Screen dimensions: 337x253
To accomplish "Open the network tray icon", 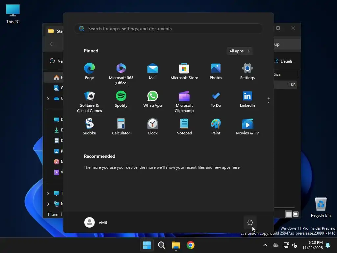I will click(x=286, y=245).
